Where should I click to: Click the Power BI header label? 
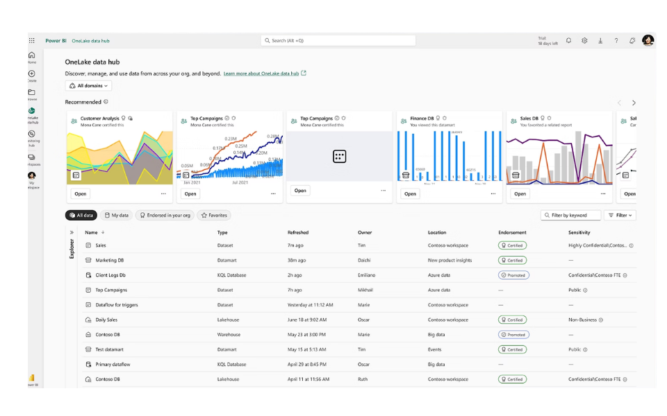tap(56, 41)
